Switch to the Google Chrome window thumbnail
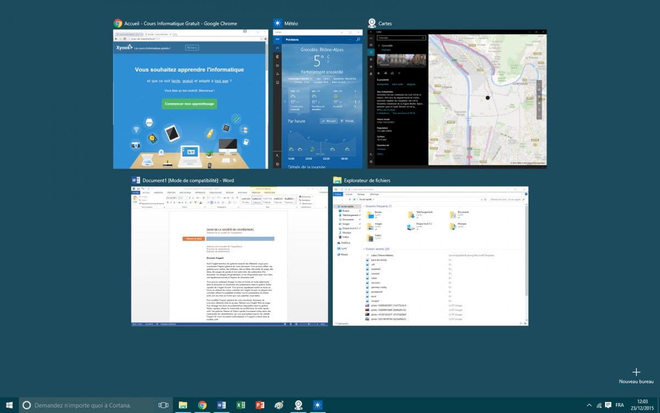Screen dimensions: 660x413 190,99
